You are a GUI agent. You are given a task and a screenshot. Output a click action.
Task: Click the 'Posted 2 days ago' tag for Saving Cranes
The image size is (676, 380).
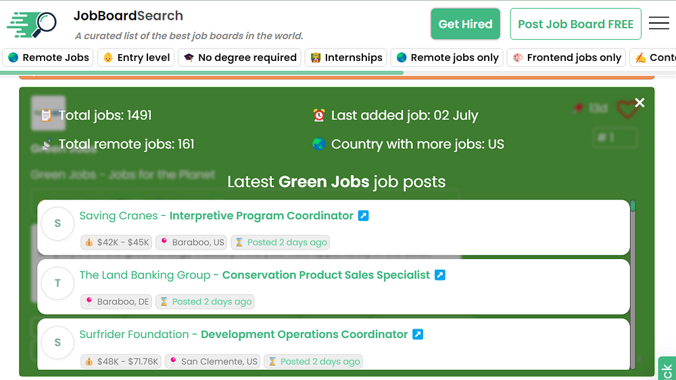[x=281, y=243]
